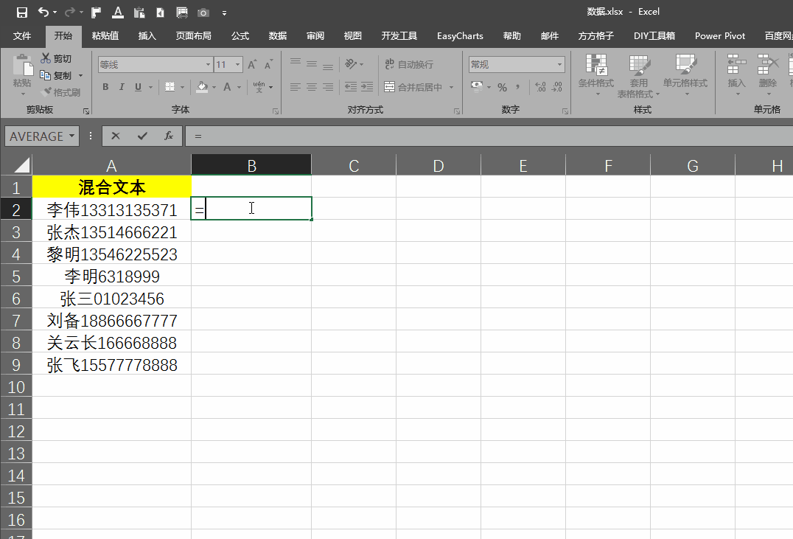The width and height of the screenshot is (793, 539).
Task: Click the increase indent icon
Action: click(x=367, y=87)
